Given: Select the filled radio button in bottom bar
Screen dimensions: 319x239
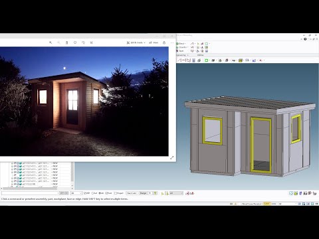Looking at the screenshot, I should tap(100, 193).
